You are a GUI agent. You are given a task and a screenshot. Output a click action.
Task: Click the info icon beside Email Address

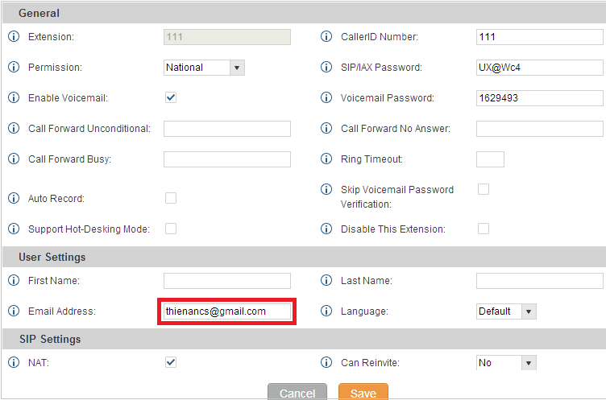pyautogui.click(x=14, y=311)
